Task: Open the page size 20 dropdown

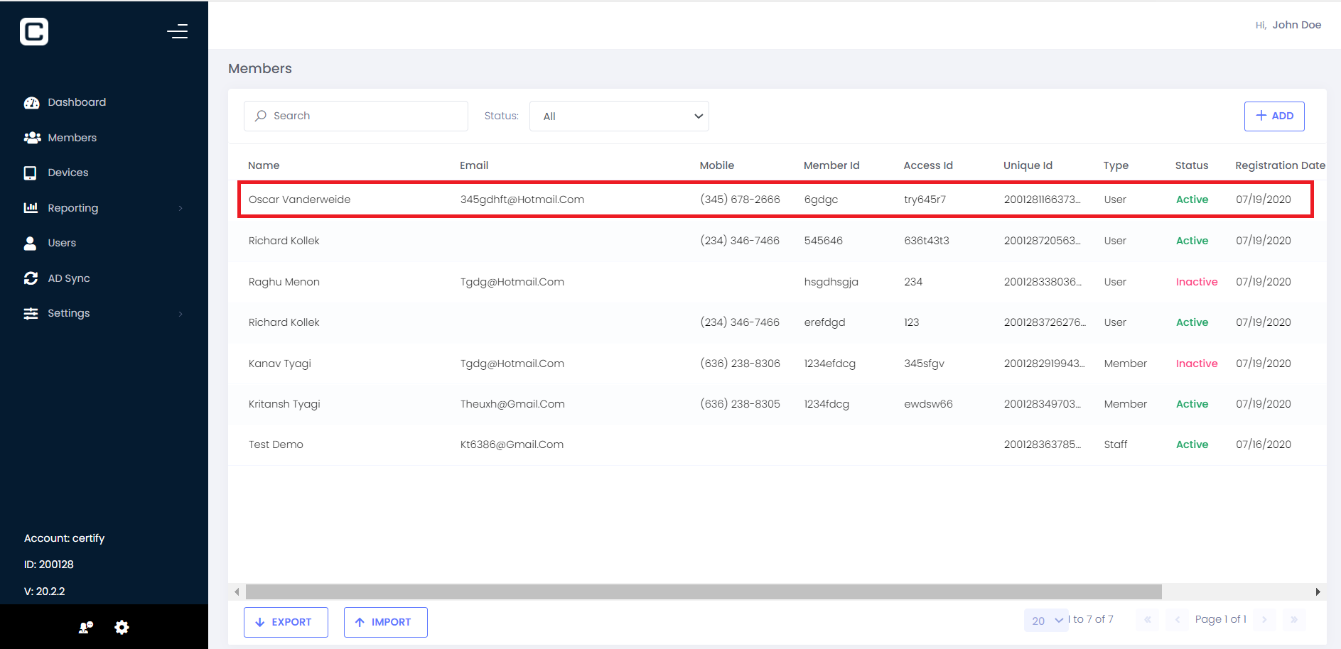Action: tap(1046, 621)
